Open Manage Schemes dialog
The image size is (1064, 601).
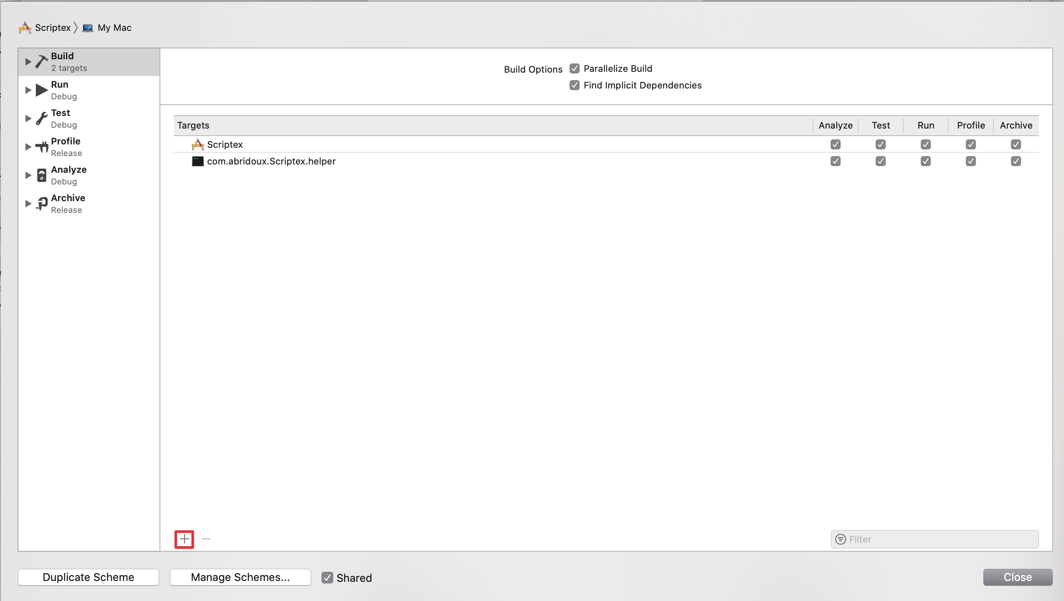pyautogui.click(x=240, y=577)
